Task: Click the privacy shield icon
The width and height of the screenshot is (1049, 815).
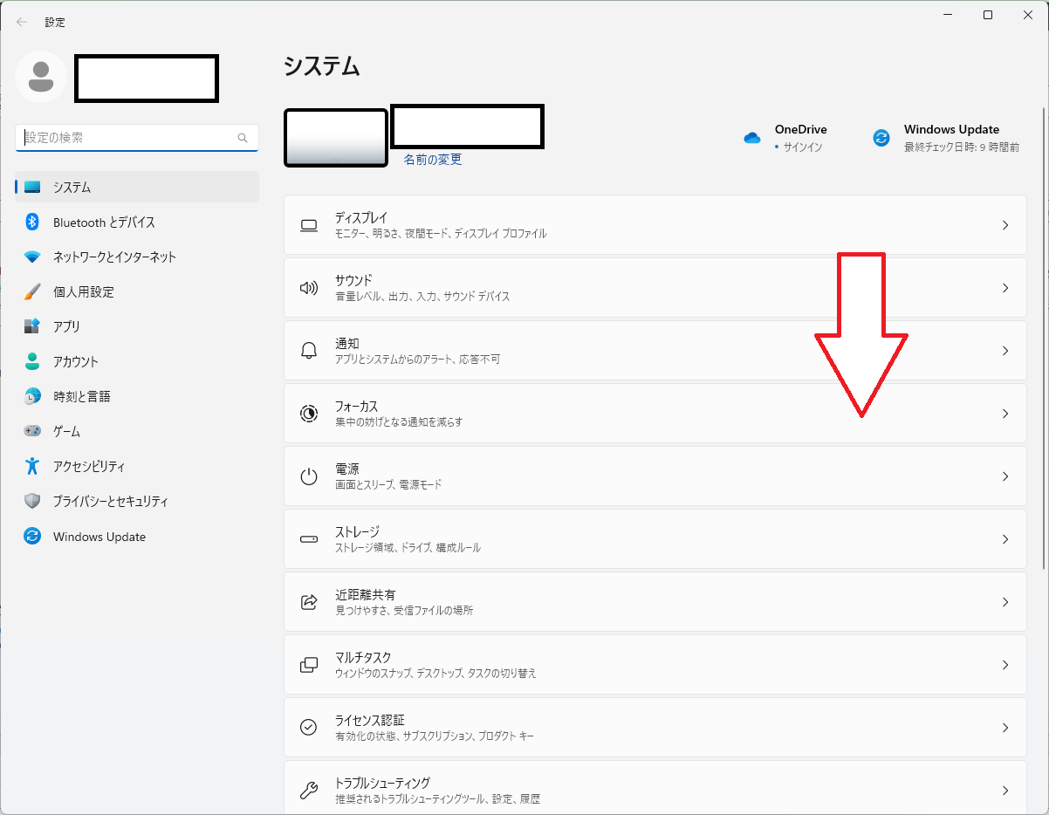Action: [x=32, y=502]
